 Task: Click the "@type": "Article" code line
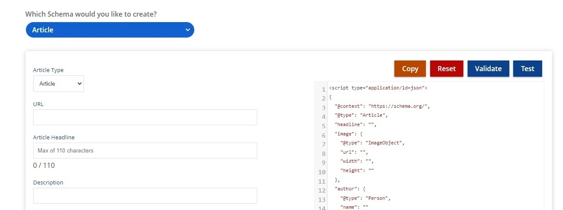point(361,115)
